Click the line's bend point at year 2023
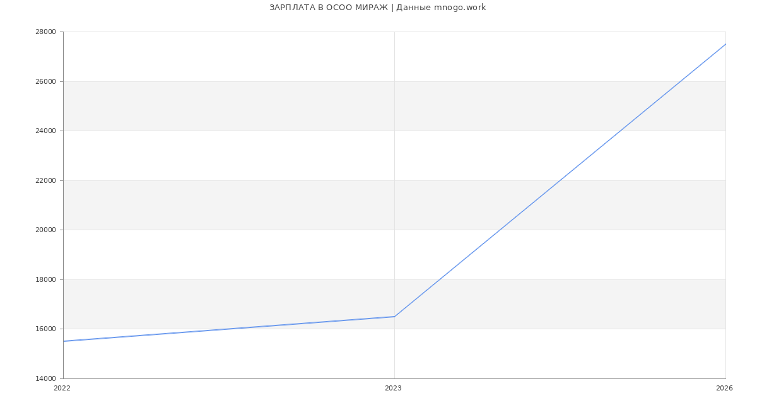This screenshot has height=410, width=757. click(394, 317)
